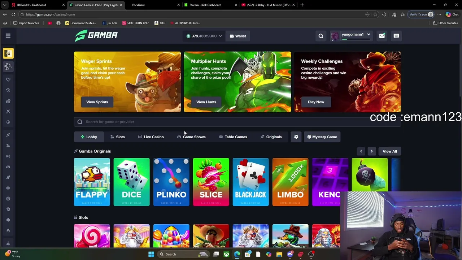Select the Originals tab
The height and width of the screenshot is (260, 462).
pos(271,137)
